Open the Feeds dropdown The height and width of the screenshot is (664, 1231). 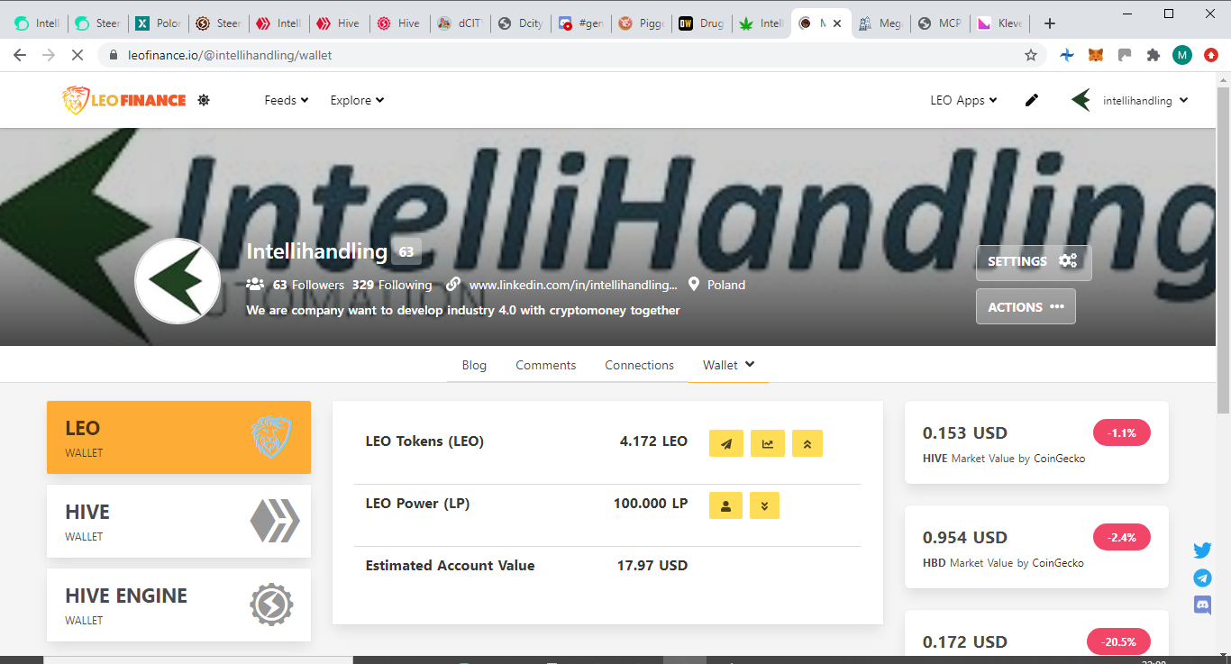click(x=287, y=100)
